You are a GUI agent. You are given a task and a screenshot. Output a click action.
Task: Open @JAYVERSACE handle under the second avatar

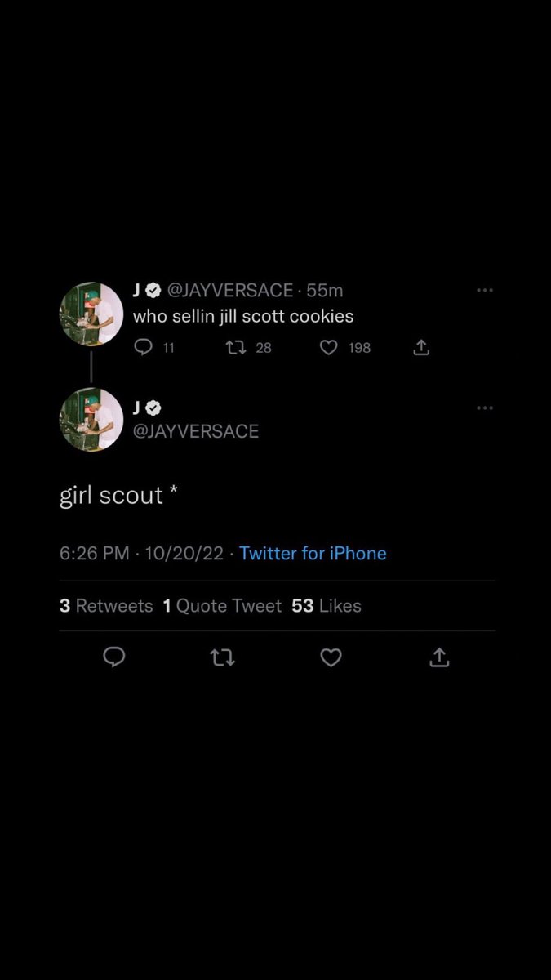(196, 432)
